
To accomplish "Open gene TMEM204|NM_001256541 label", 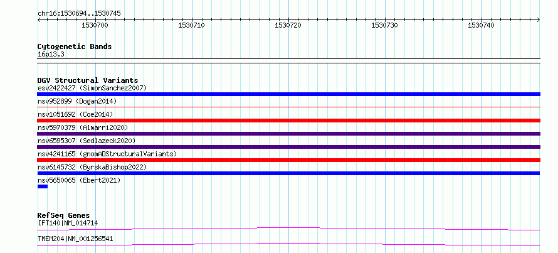I will pyautogui.click(x=75, y=239).
